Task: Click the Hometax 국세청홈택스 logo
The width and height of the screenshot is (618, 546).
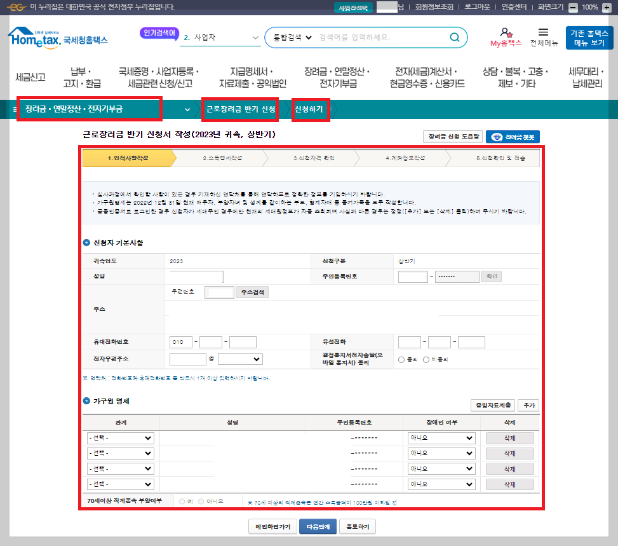Action: 58,38
